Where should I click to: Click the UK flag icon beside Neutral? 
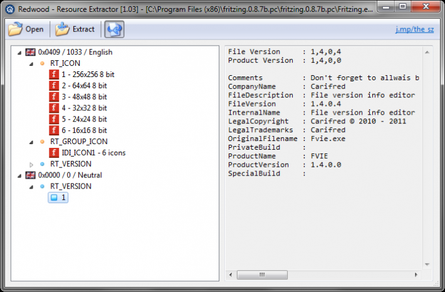point(30,175)
